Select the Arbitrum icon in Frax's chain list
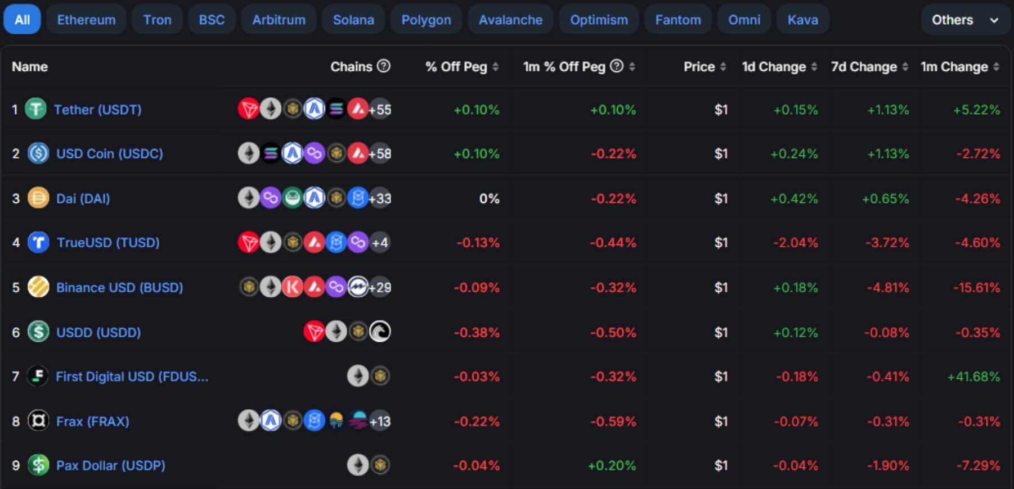This screenshot has width=1014, height=489. point(271,421)
